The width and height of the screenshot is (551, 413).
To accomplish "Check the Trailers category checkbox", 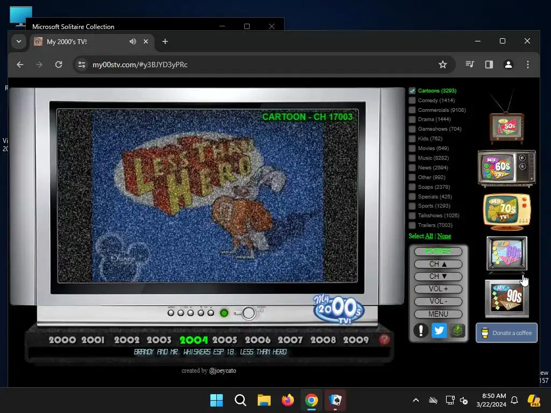I will [412, 225].
